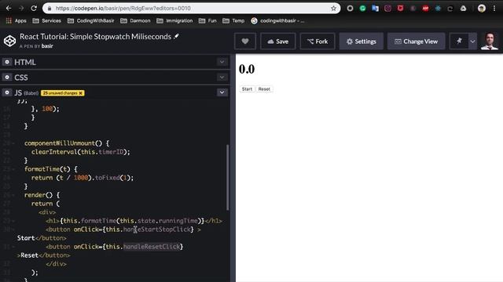This screenshot has width=503, height=282.
Task: Bookmark this page with the star icon
Action: pyautogui.click(x=333, y=9)
